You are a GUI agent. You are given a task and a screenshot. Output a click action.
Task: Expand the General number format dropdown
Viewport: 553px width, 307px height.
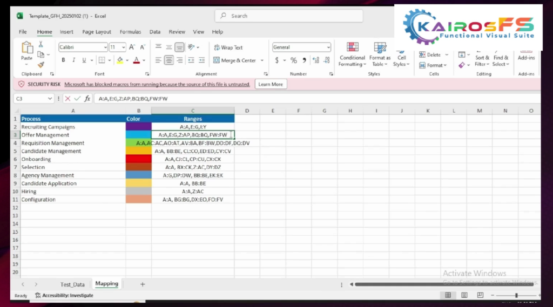coord(328,47)
